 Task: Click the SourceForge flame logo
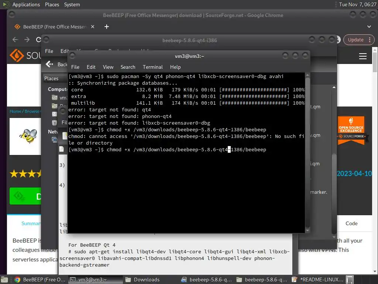pyautogui.click(x=17, y=55)
